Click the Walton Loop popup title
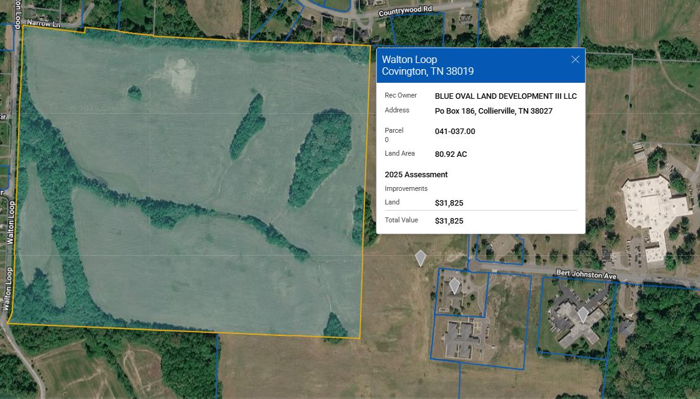The width and height of the screenshot is (700, 399). coord(409,59)
